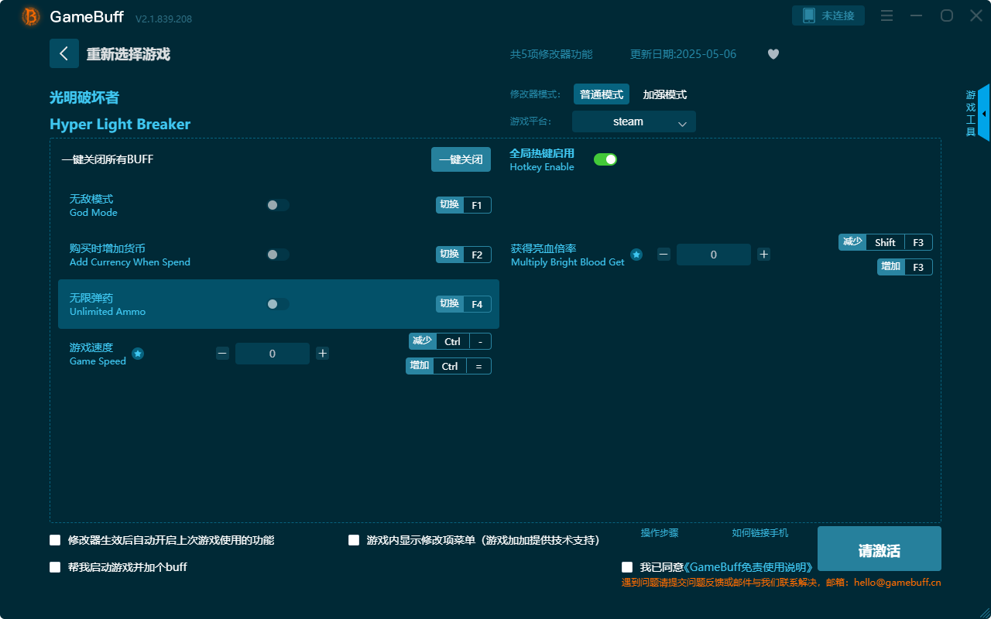Click the heart favorite icon
Screen dimensions: 991x619
click(773, 54)
